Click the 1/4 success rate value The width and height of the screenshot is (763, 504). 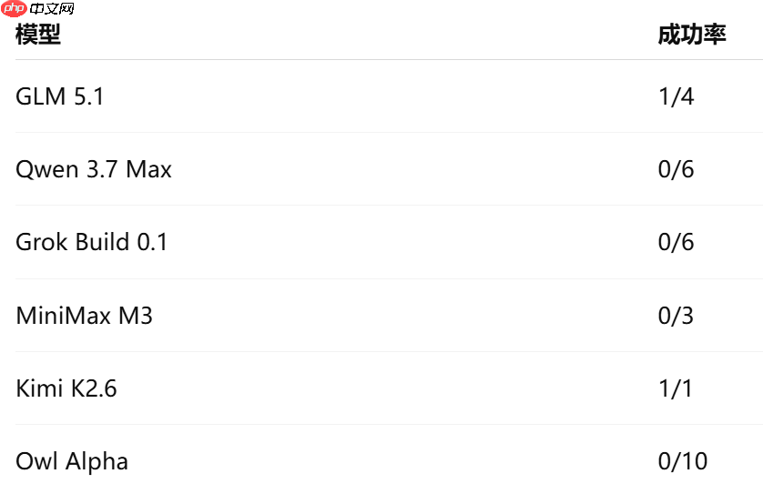[x=676, y=96]
